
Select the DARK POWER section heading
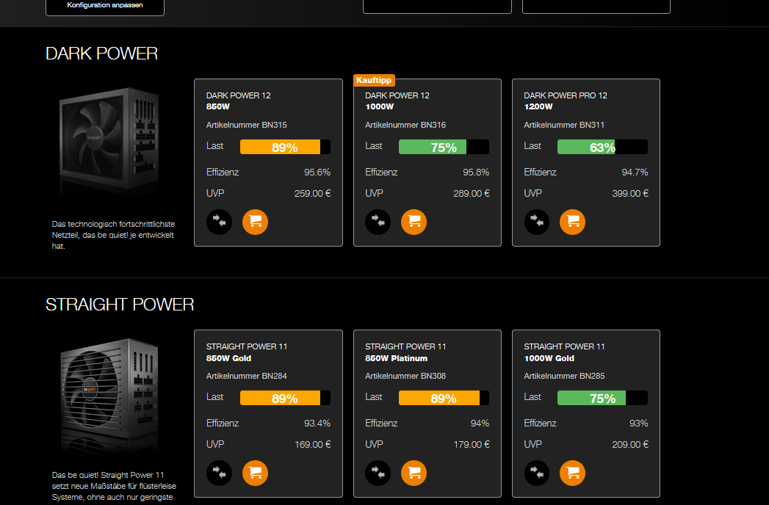pyautogui.click(x=101, y=54)
